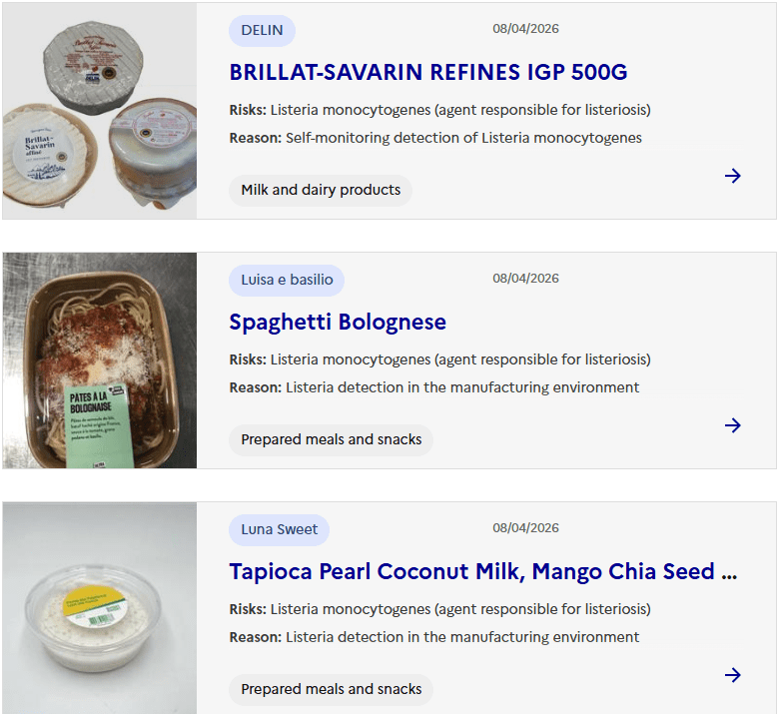780x714 pixels.
Task: Open BRILLAT-SAVARIN REFINES IGP 500G recall title
Action: (428, 72)
